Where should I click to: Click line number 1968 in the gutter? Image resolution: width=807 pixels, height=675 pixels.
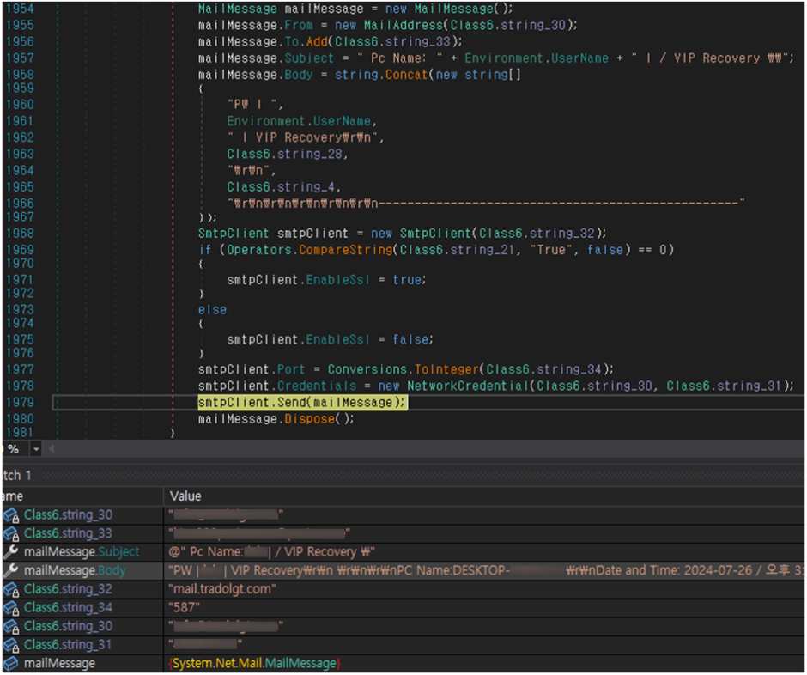click(x=20, y=234)
